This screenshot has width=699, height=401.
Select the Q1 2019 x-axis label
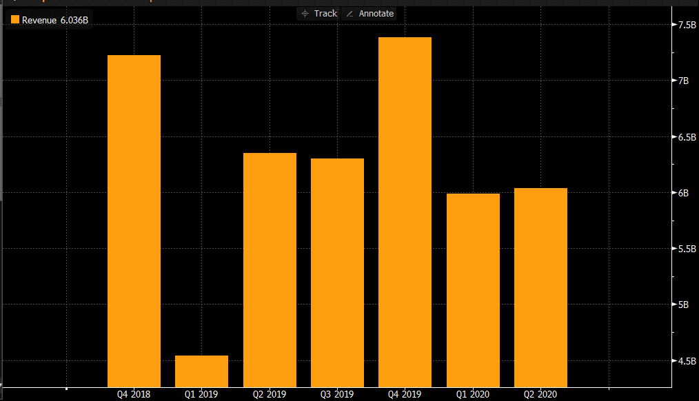pos(201,395)
